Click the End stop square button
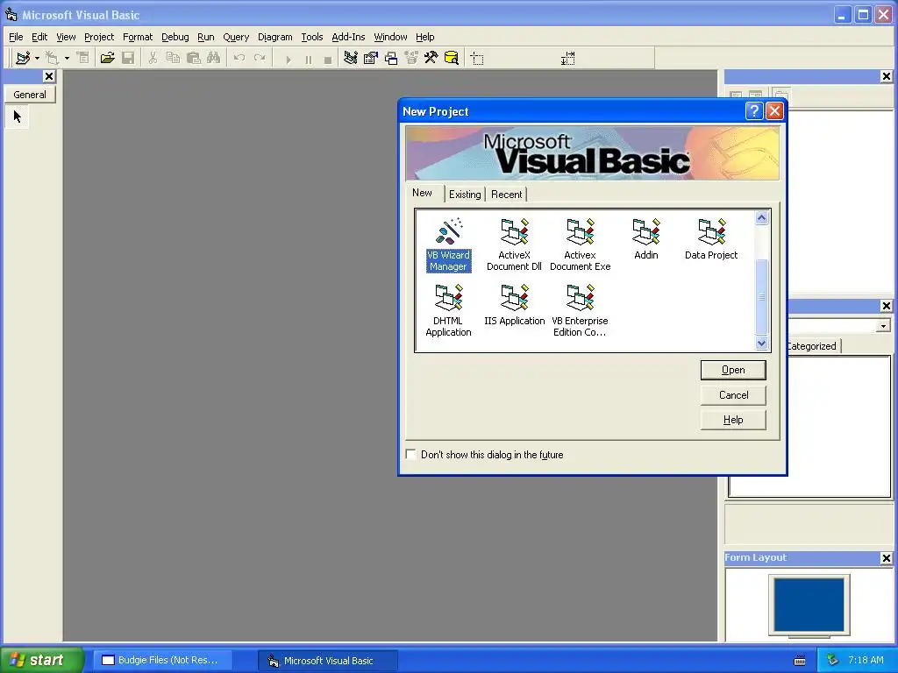The image size is (898, 673). [x=328, y=59]
